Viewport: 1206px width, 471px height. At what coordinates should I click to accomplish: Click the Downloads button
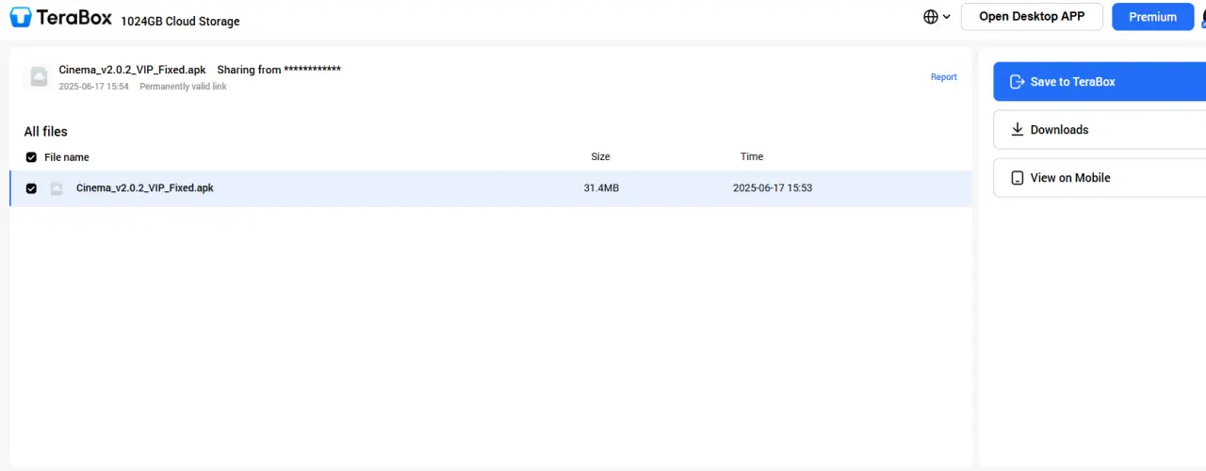click(x=1100, y=130)
